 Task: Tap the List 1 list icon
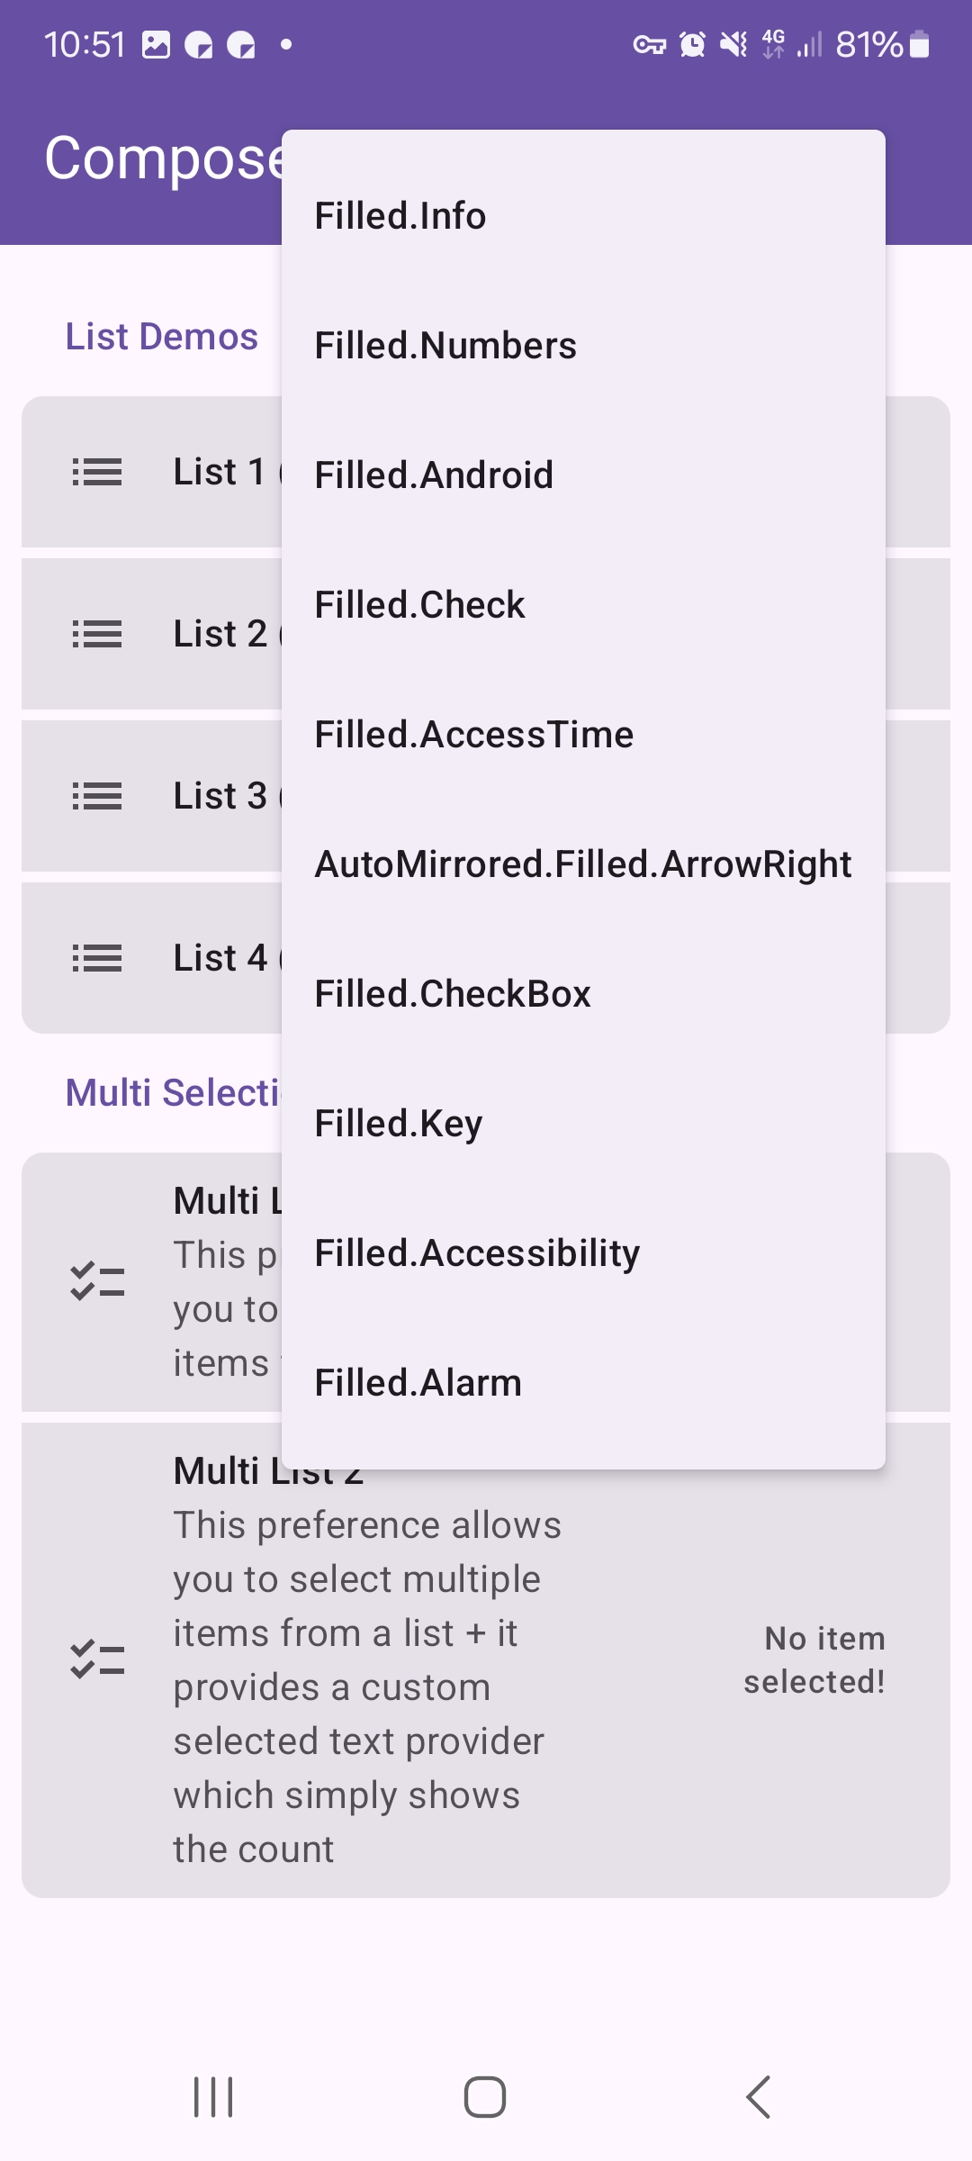pos(97,472)
